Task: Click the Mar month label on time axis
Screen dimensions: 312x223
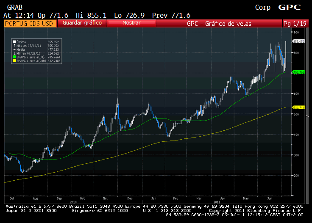Action: tap(199, 198)
